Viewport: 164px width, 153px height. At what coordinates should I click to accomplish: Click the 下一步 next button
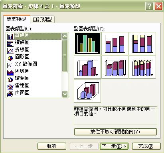point(114,146)
